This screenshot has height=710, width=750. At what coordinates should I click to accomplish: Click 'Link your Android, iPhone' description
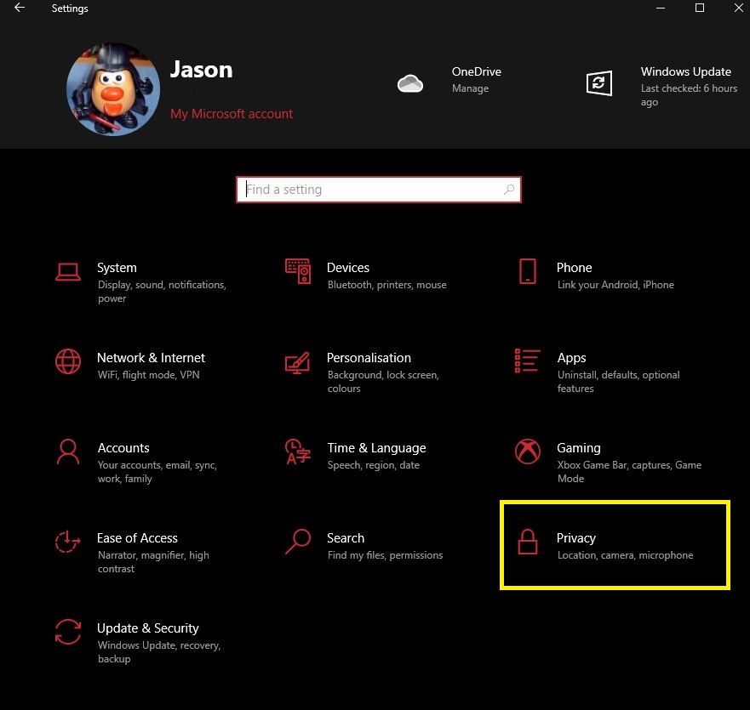(615, 285)
